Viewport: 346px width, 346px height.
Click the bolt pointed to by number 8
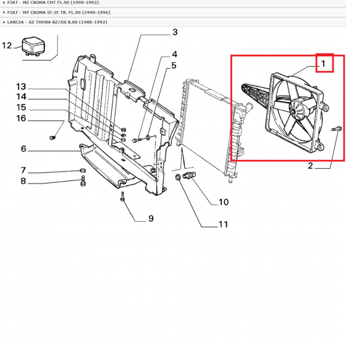(83, 180)
